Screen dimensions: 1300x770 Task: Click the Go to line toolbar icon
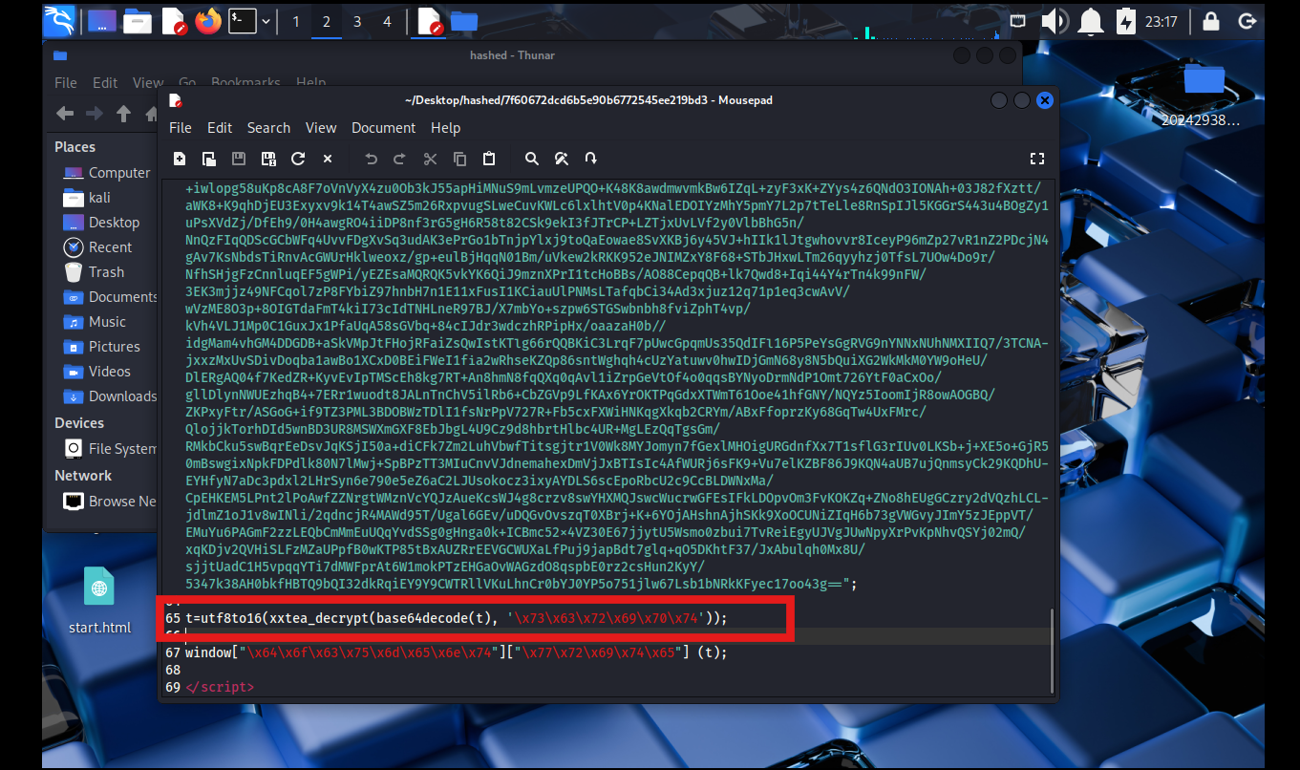591,159
